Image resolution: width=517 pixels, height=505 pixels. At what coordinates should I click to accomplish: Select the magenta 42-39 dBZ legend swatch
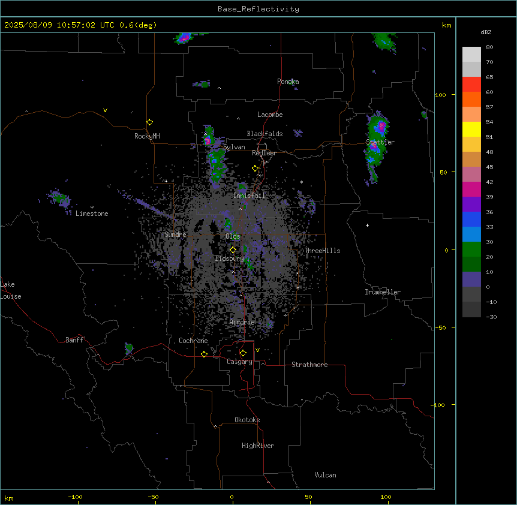(471, 189)
